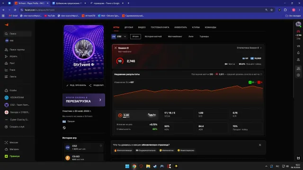Switch to the Команды profile tab
303x170 pixels.
click(x=210, y=27)
